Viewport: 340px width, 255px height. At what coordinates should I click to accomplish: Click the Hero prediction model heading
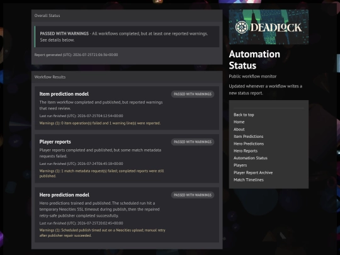coord(64,195)
